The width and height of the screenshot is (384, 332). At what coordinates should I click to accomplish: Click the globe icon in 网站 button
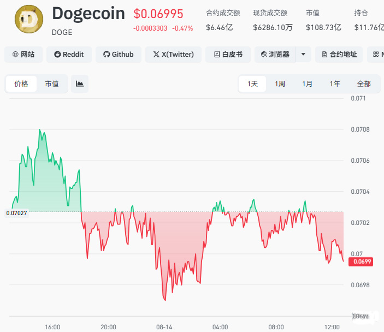(15, 55)
